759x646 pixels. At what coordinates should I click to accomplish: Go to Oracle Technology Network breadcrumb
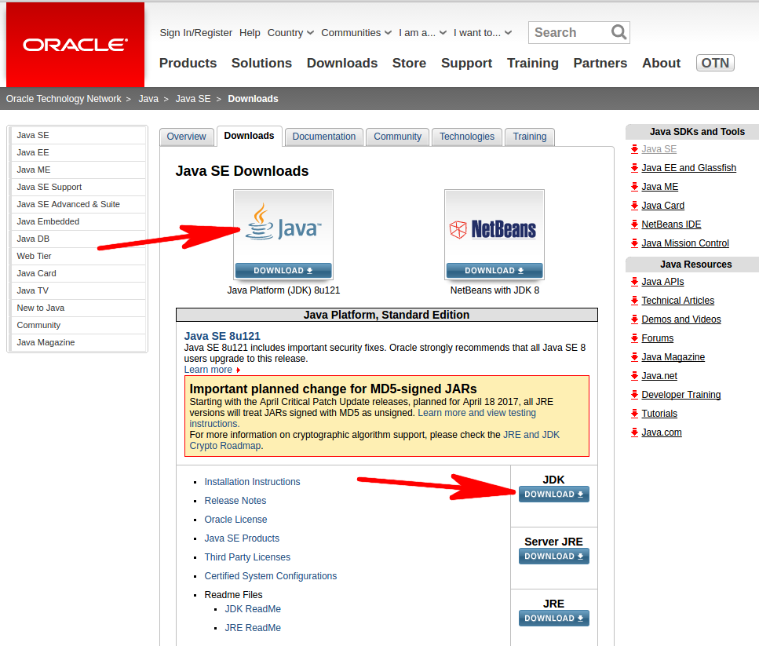64,99
